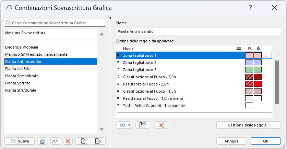The image size is (287, 149).
Task: Open Gestione delle Regole dialog
Action: point(249,125)
